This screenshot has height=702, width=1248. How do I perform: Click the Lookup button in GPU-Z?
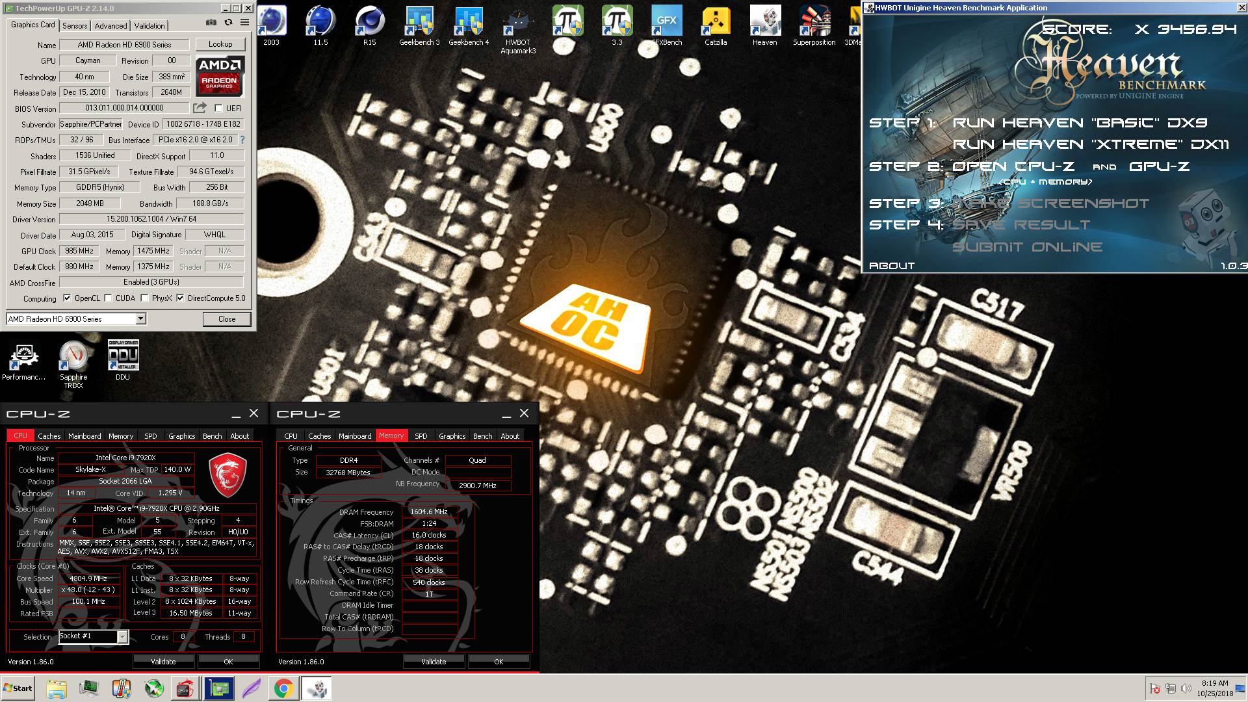[220, 44]
